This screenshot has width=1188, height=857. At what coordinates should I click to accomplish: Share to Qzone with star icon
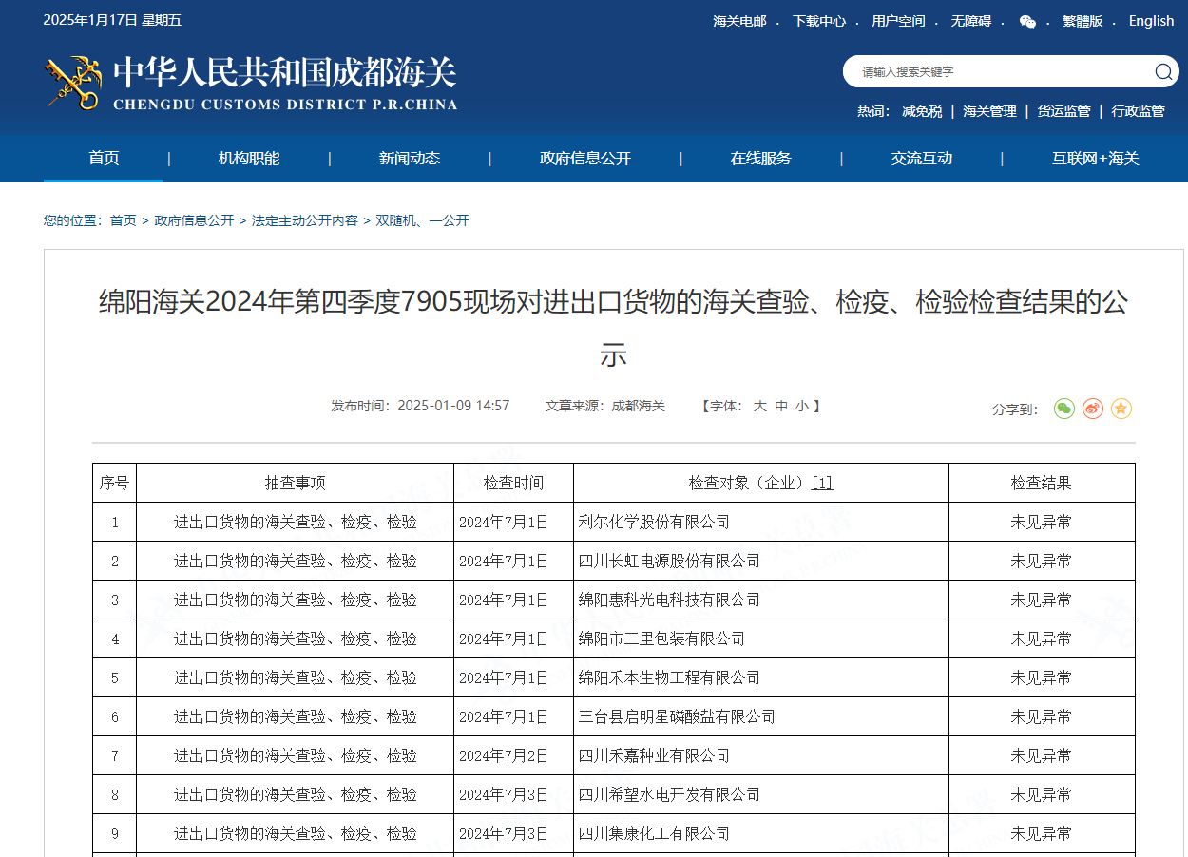point(1121,409)
